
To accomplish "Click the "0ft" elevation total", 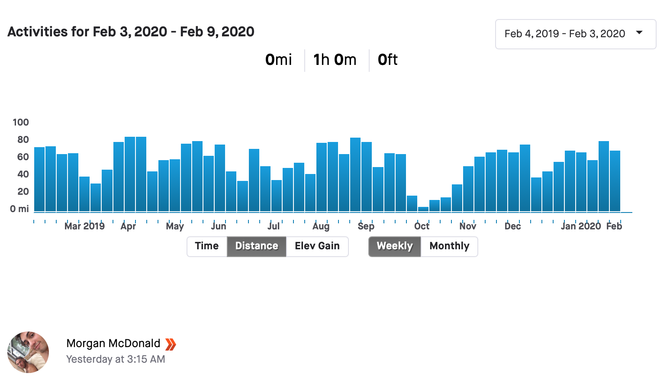I will click(387, 60).
